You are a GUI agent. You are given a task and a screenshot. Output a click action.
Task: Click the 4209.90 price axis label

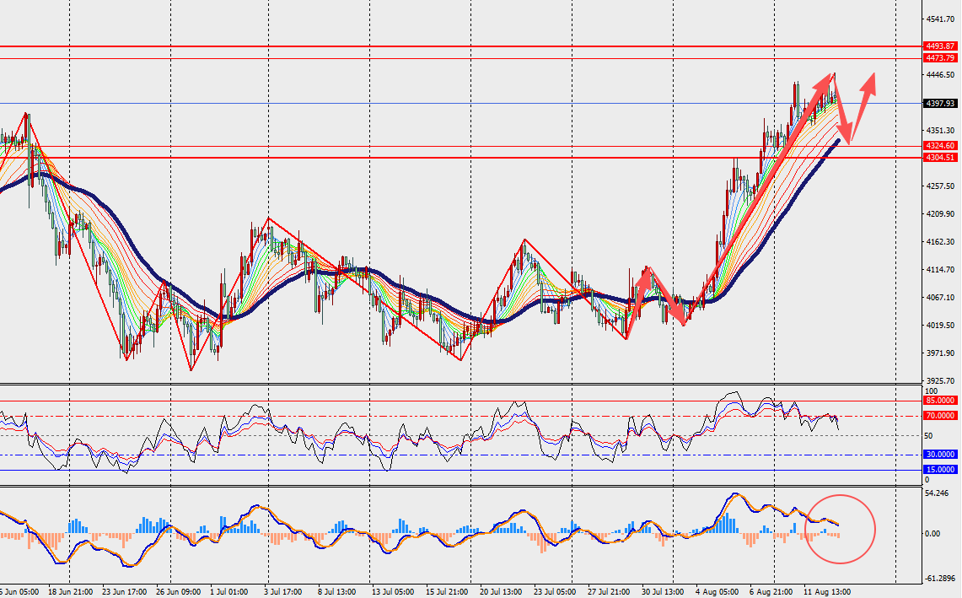941,213
